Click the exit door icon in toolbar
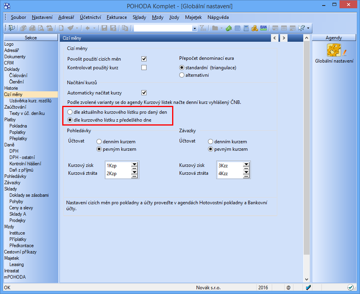The image size is (360, 294). point(12,28)
